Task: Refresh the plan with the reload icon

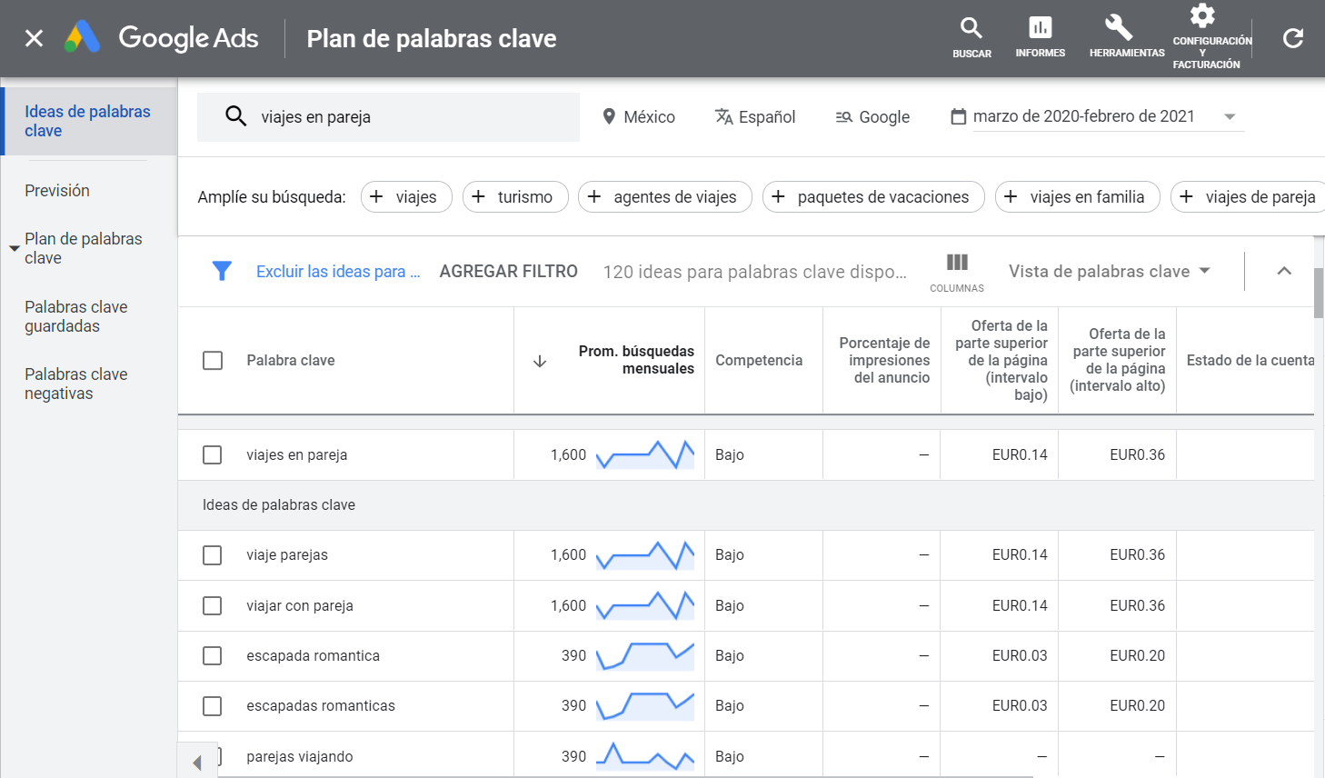Action: pos(1292,38)
